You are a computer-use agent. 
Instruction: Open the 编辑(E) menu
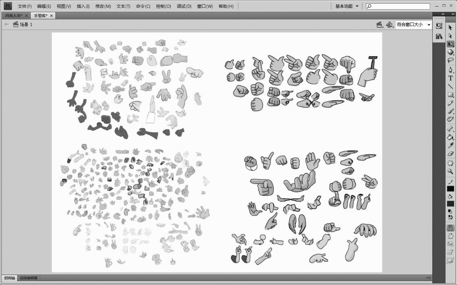tap(44, 6)
